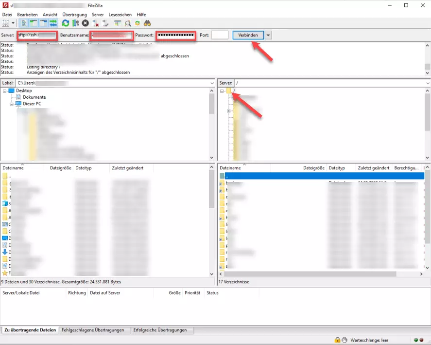Screen dimensions: 431x345
Task: Toggle synchronized browsing
Action: (138, 23)
